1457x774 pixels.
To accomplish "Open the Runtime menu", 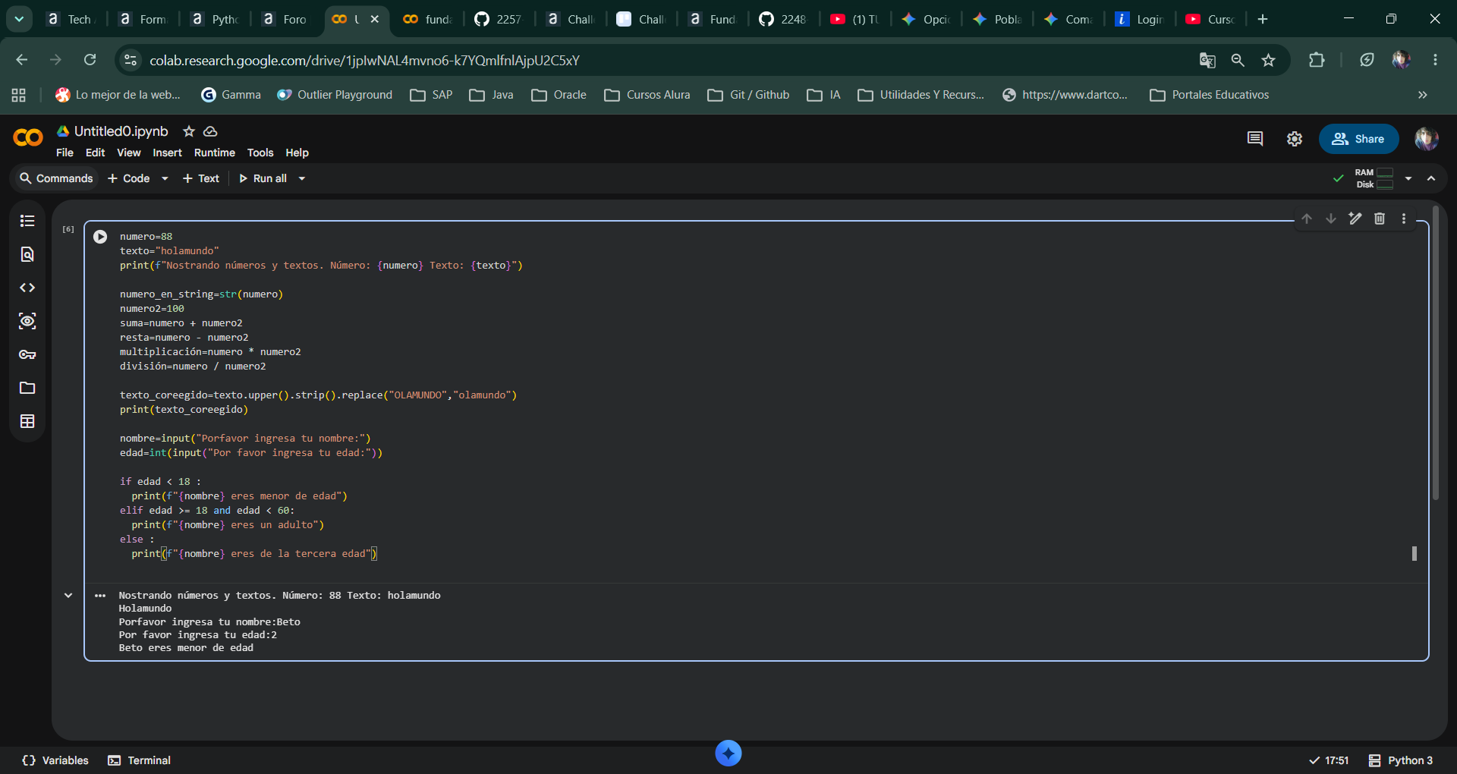I will 215,153.
